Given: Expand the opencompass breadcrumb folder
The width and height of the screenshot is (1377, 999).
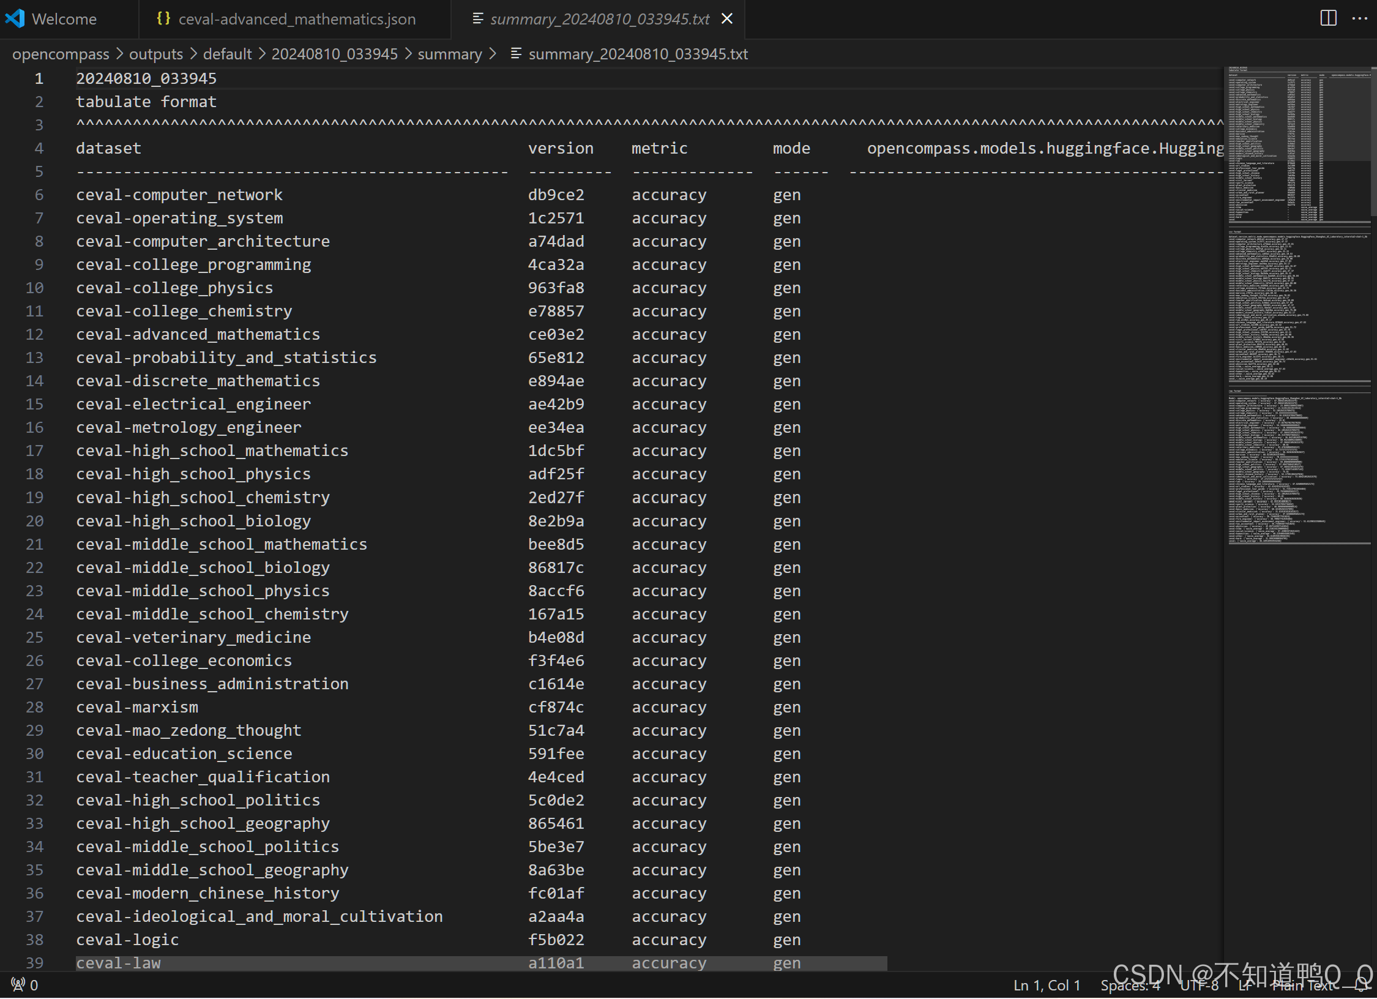Looking at the screenshot, I should [61, 54].
